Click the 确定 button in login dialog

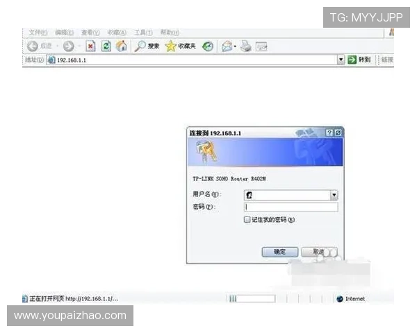point(279,252)
